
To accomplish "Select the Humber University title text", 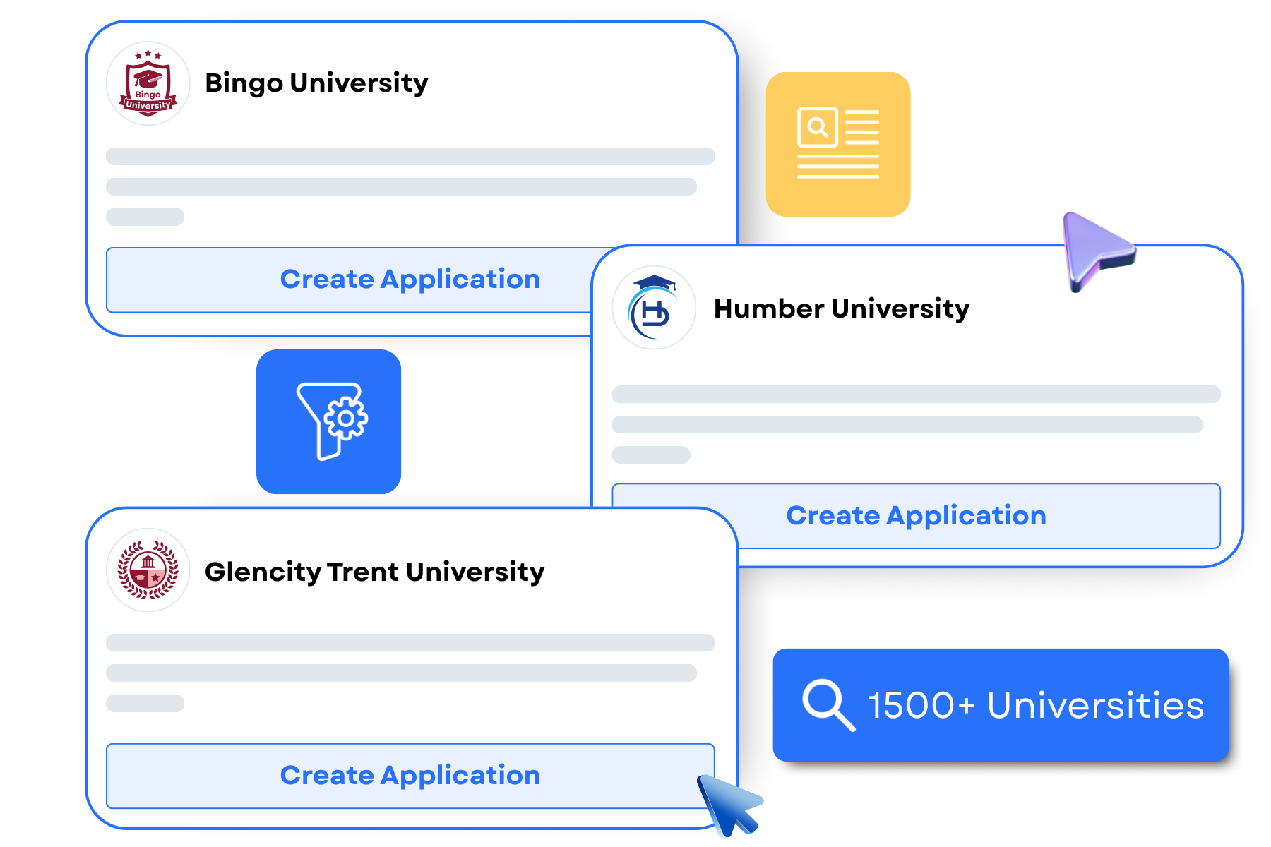I will [841, 309].
